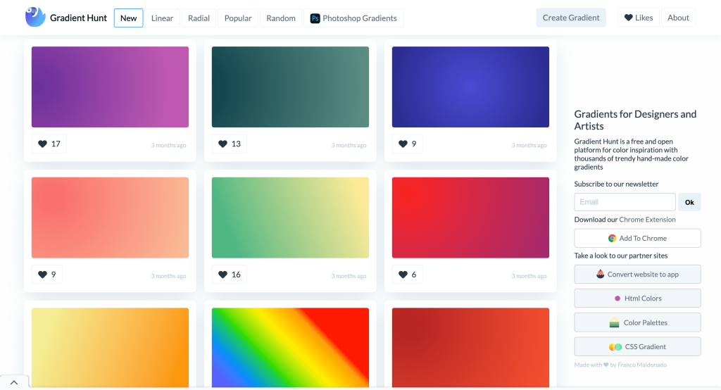Switch to the Linear tab
The height and width of the screenshot is (390, 721).
[163, 18]
